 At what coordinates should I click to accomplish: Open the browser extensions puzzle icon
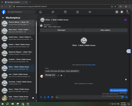[x=120, y=7]
